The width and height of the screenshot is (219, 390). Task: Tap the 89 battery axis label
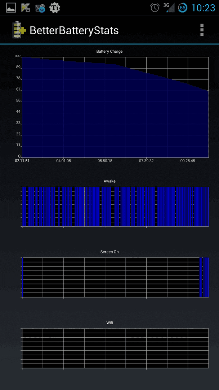pyautogui.click(x=18, y=68)
